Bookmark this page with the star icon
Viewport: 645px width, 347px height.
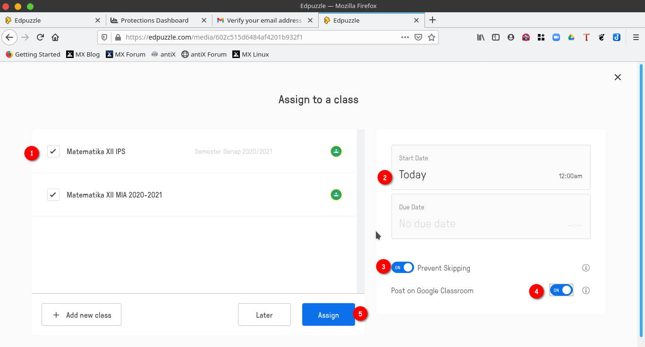click(431, 37)
